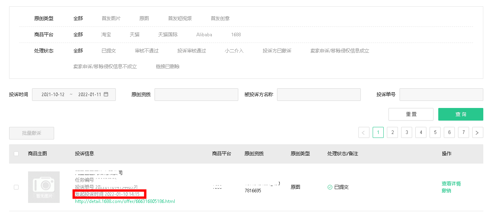
Task: Click the product image placeholder thumbnail
Action: (44, 187)
